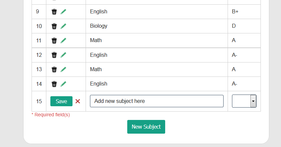
Task: Focus the Add new subject here field
Action: [x=157, y=101]
